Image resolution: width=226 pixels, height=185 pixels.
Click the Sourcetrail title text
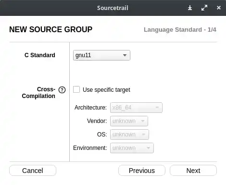(113, 8)
